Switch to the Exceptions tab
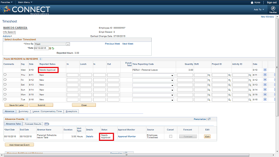279x157 pixels. (71, 112)
